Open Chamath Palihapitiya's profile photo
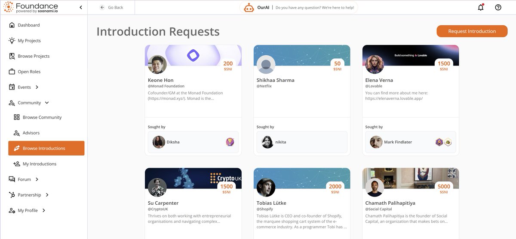 click(375, 188)
